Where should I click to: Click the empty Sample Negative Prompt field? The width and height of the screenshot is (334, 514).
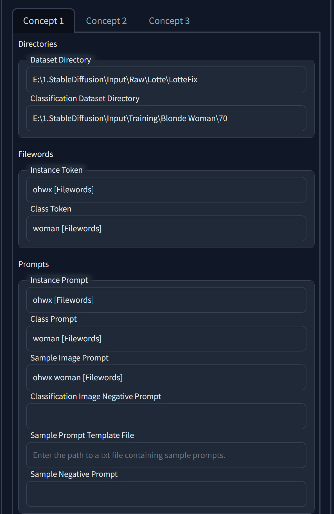click(166, 494)
